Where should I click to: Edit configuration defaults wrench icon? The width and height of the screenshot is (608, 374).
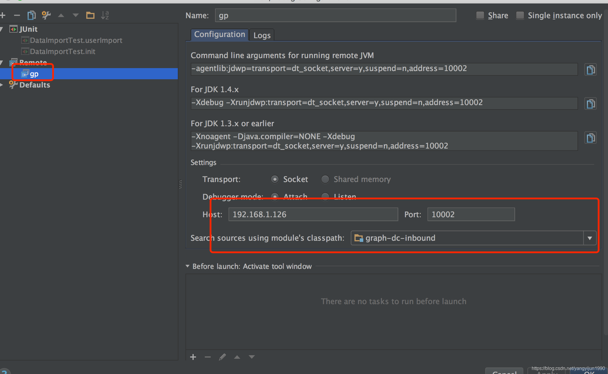pos(46,15)
